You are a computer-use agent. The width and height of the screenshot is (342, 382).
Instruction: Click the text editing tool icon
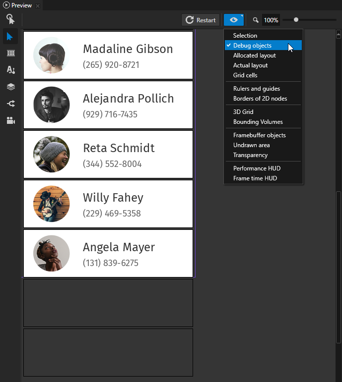pos(10,70)
